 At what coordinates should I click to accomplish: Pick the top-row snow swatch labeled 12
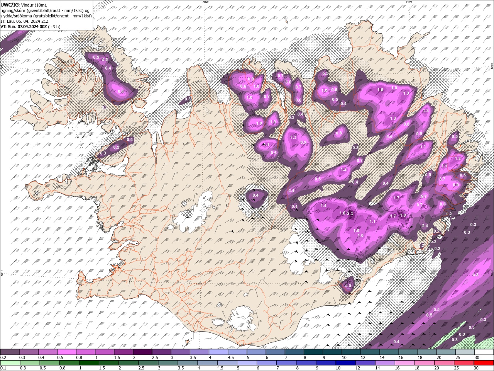tap(370, 352)
